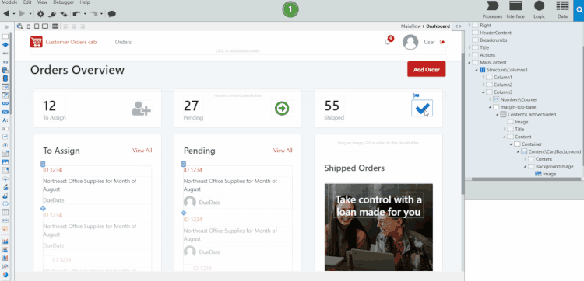
Task: Select the blue If diamond widget
Action: tap(5, 45)
